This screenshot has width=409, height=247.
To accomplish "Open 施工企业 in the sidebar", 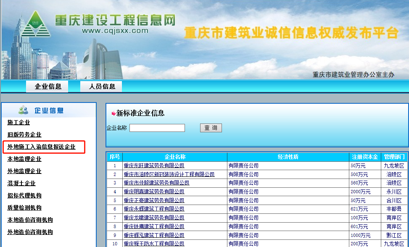I will click(19, 123).
